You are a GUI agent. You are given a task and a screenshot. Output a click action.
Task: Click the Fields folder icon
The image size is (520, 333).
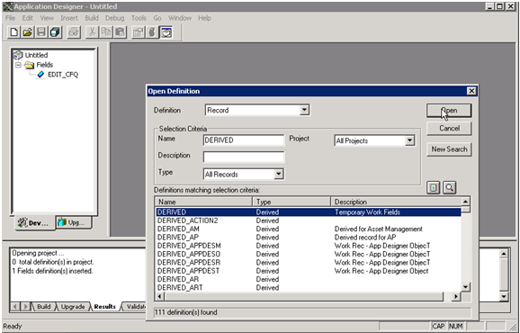(x=30, y=65)
